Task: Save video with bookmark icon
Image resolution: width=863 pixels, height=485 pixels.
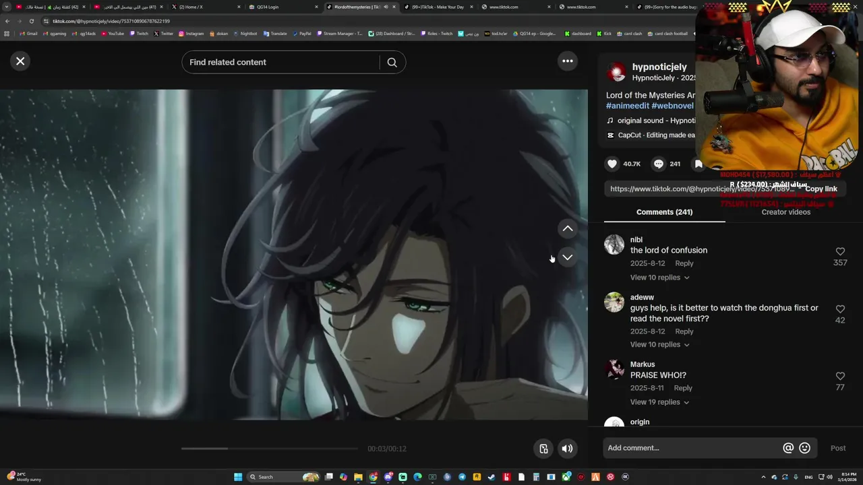Action: pyautogui.click(x=698, y=164)
